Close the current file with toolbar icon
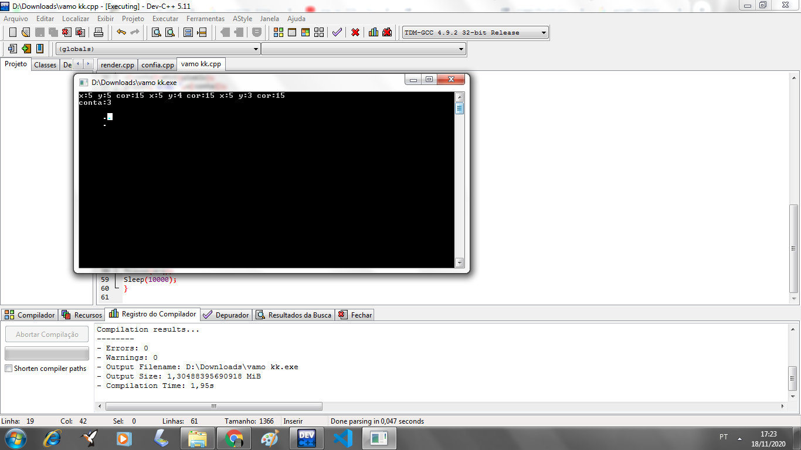 coord(67,32)
